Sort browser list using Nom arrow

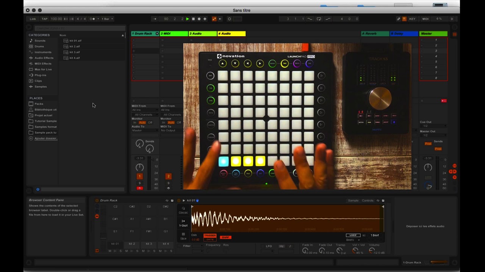point(122,35)
